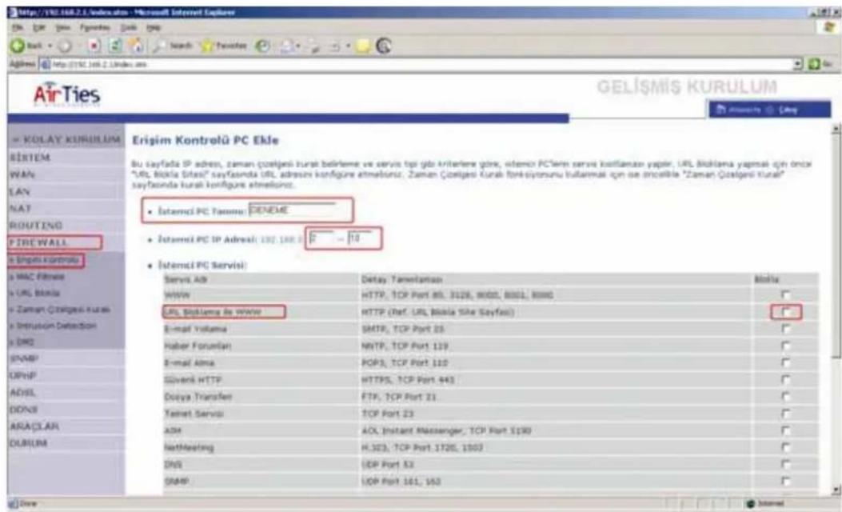Open ADSL menu in sidebar

[x=22, y=392]
